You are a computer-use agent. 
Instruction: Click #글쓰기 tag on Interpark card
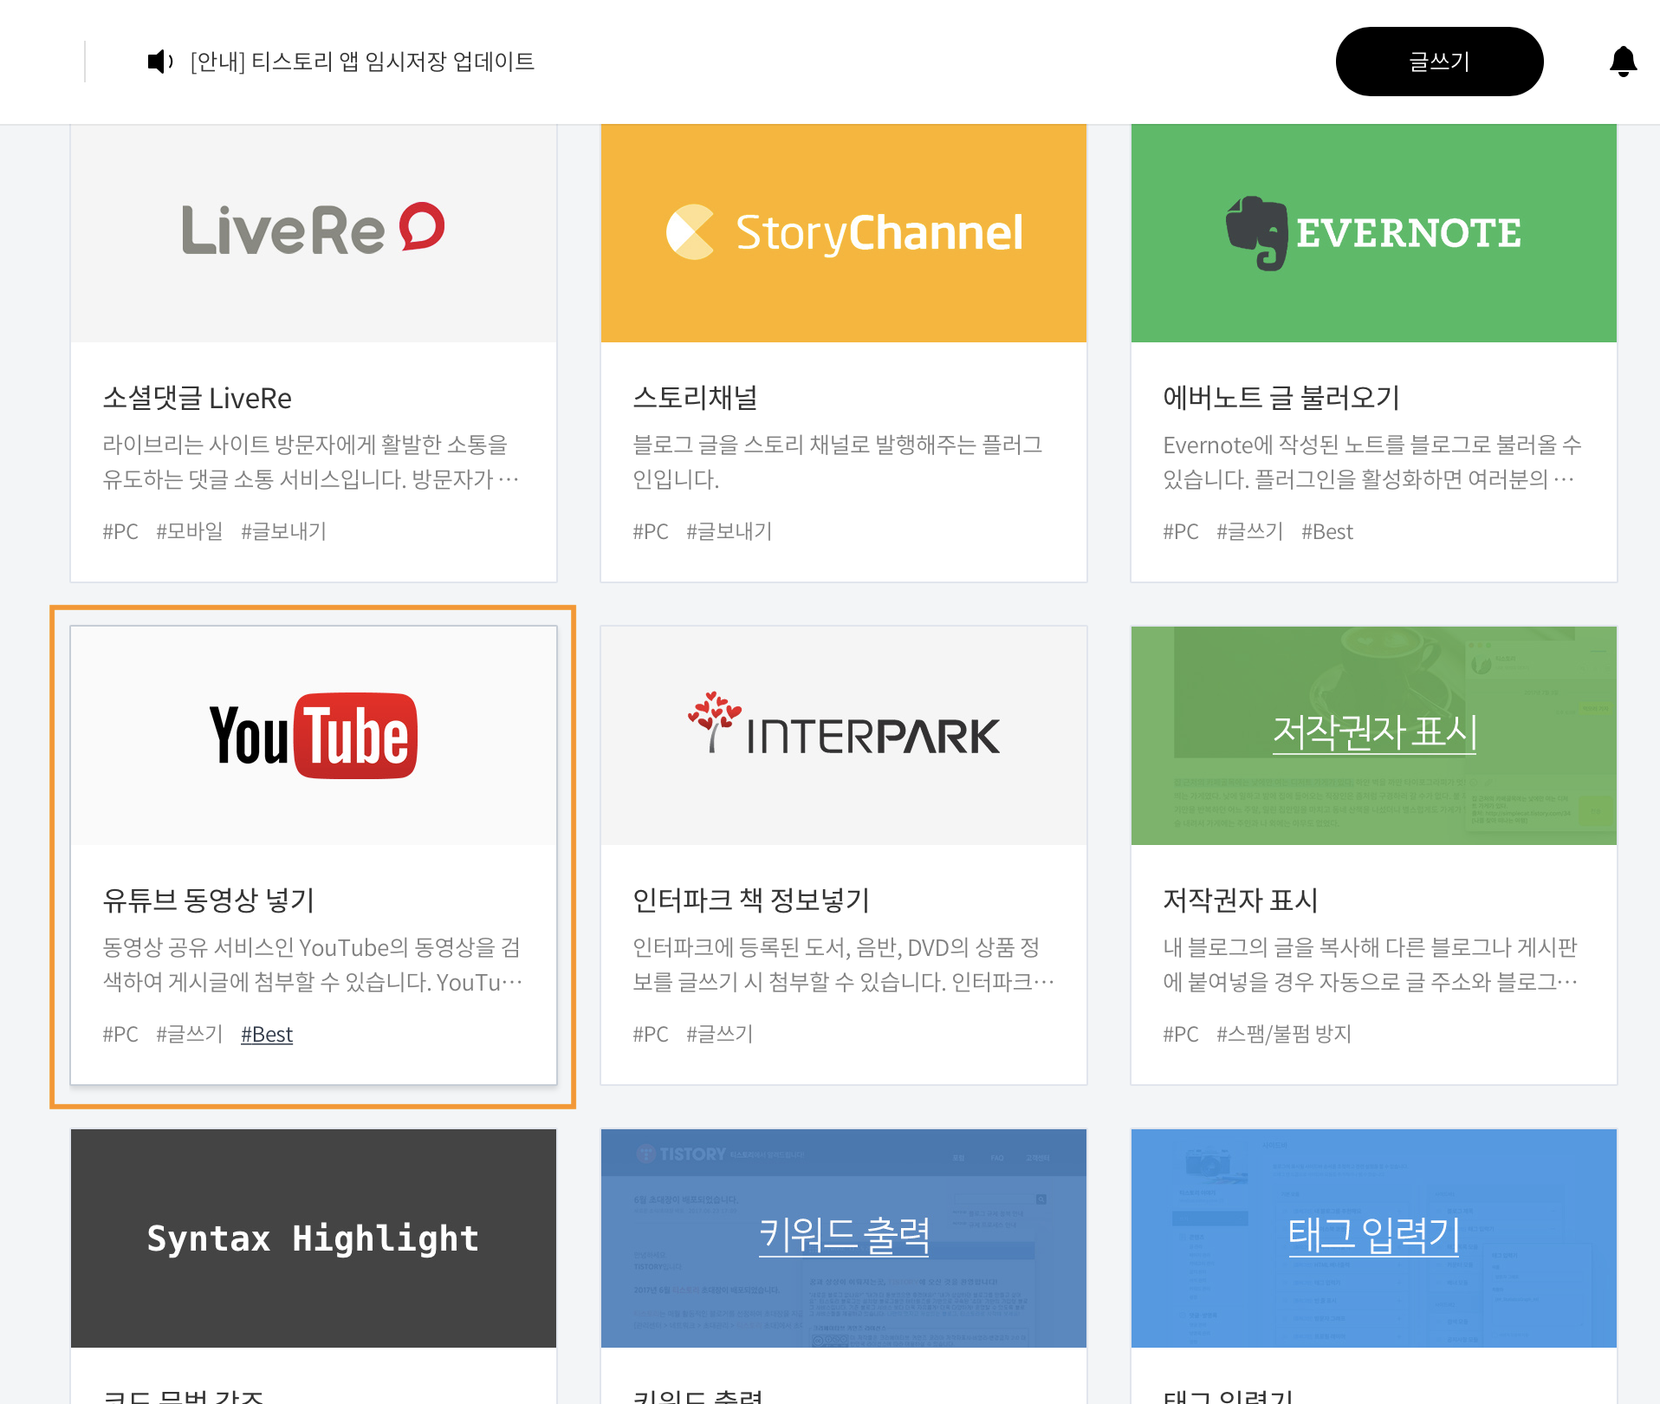(x=720, y=1034)
